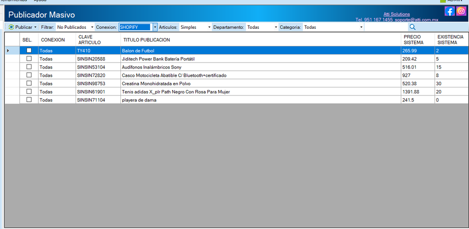Click the Publicar globe icon
The image size is (469, 229).
tap(11, 27)
